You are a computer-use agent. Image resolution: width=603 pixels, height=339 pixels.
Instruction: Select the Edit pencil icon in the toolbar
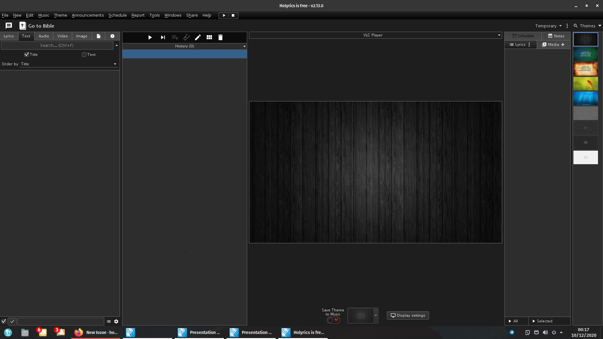point(198,37)
